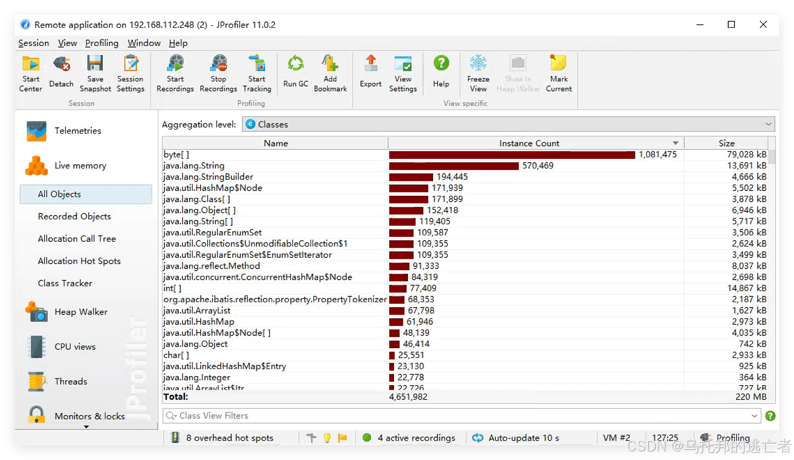Image resolution: width=794 pixels, height=460 pixels.
Task: Open the Help menu
Action: [x=178, y=43]
